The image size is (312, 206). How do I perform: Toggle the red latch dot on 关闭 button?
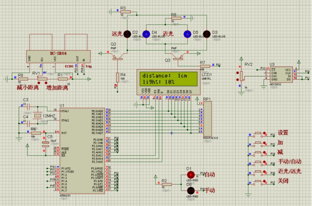coord(264,181)
